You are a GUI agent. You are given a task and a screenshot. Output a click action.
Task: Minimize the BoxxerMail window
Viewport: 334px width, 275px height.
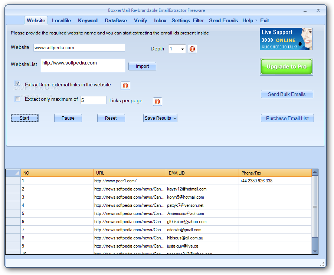[305, 11]
